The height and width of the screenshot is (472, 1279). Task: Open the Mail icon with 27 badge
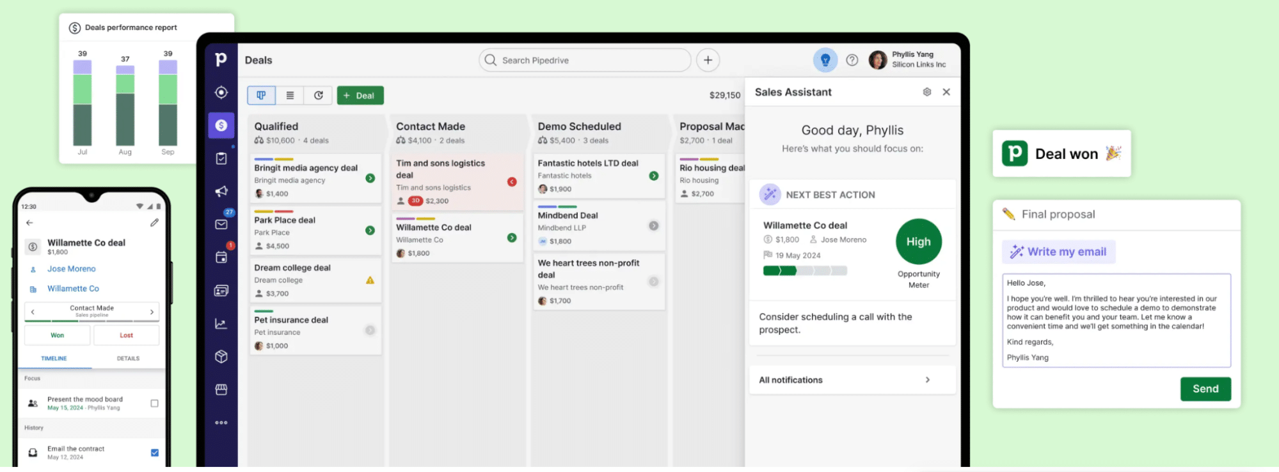click(221, 224)
